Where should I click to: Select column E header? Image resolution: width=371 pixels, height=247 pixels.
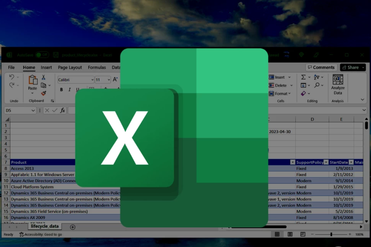click(x=341, y=119)
